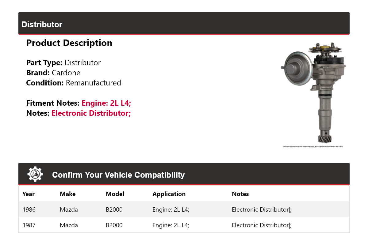Click the Confirm Your Vehicle Compatibility heading
Viewport: 368px width, 245px height.
pyautogui.click(x=118, y=175)
